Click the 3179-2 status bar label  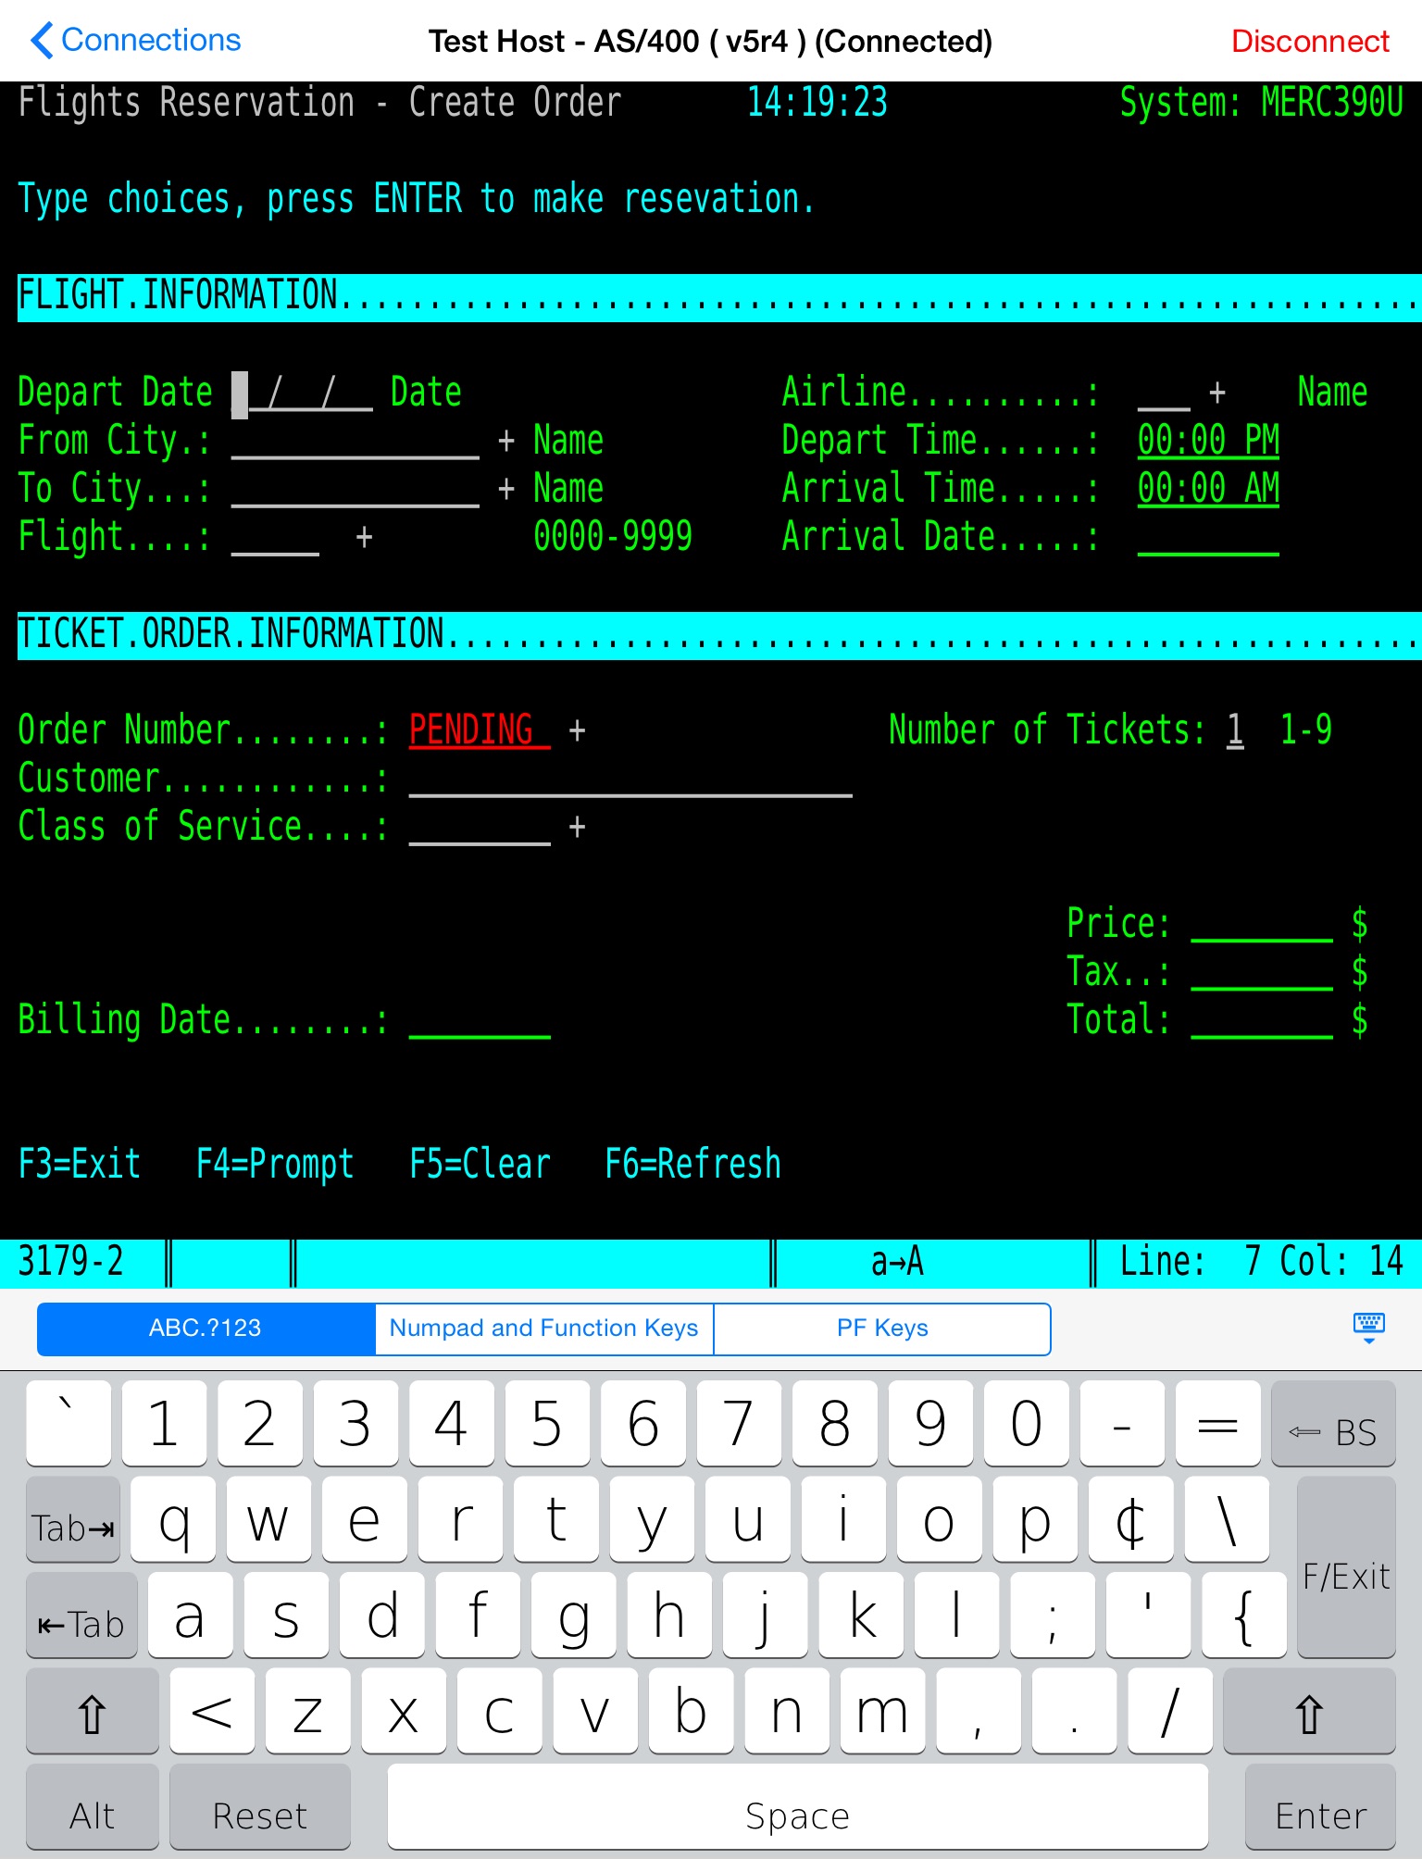(x=70, y=1261)
